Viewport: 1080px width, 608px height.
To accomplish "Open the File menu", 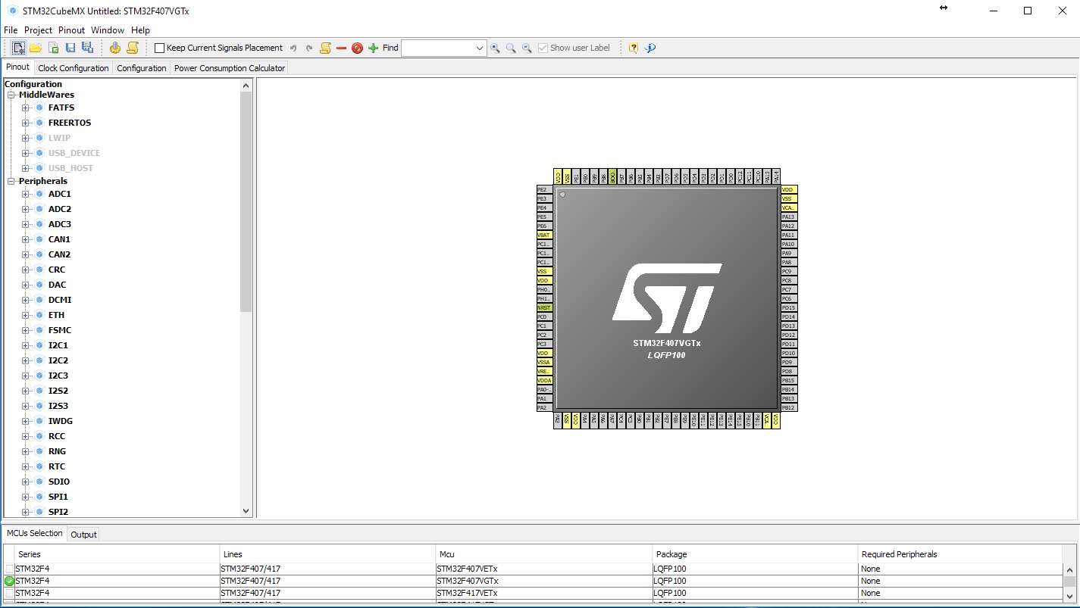I will tap(11, 30).
